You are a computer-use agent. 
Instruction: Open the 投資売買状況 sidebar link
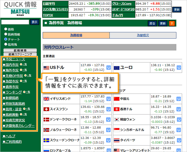14,120
